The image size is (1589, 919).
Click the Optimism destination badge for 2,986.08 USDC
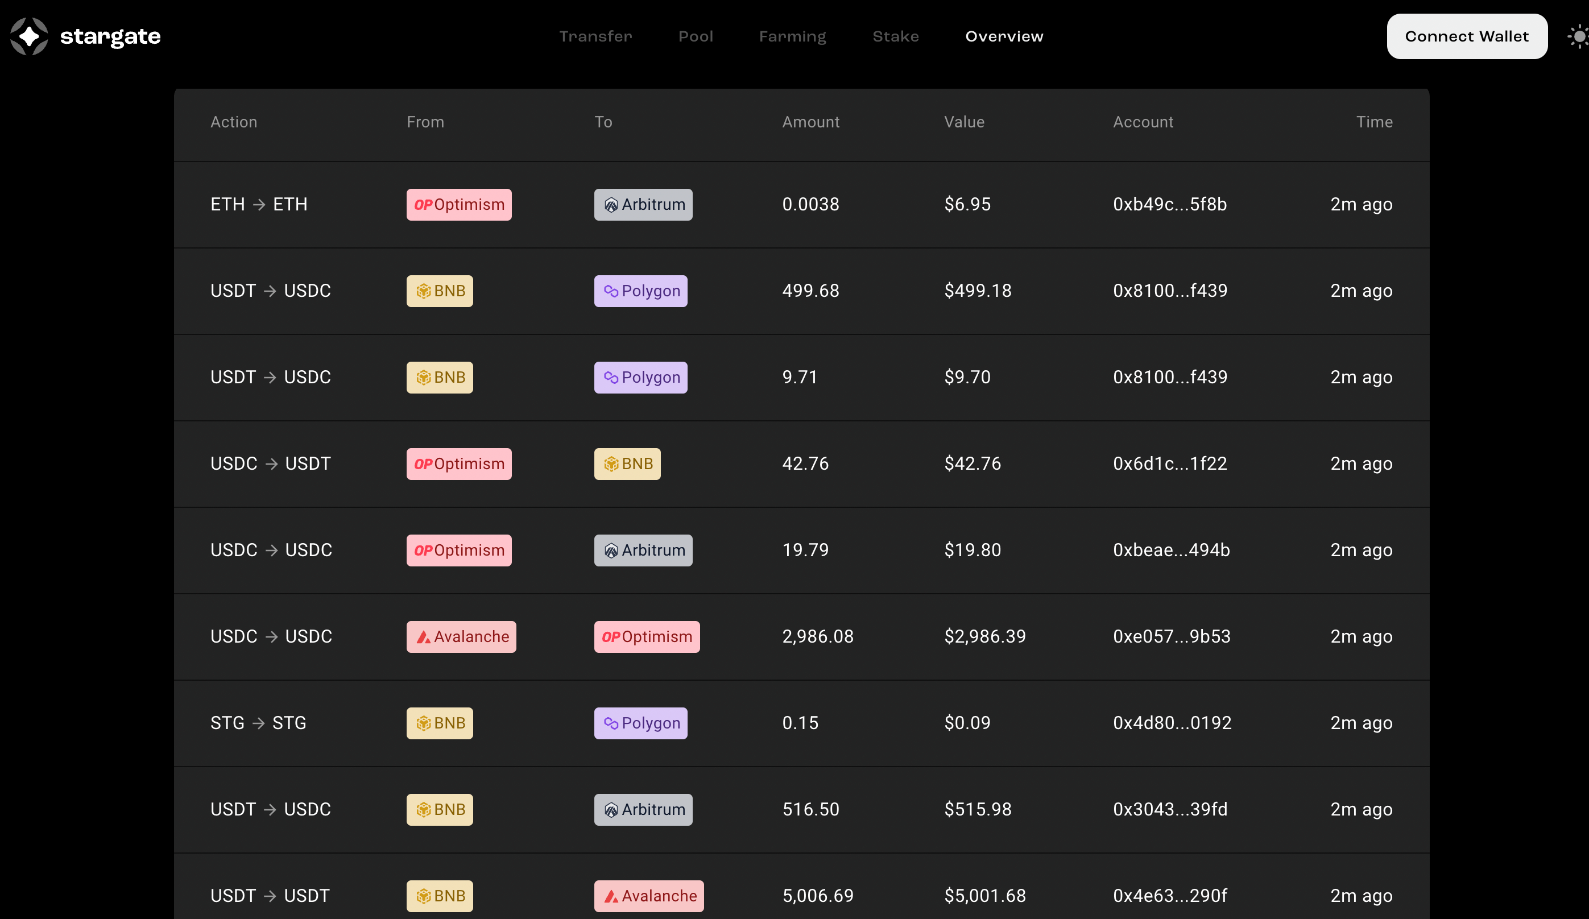click(646, 636)
